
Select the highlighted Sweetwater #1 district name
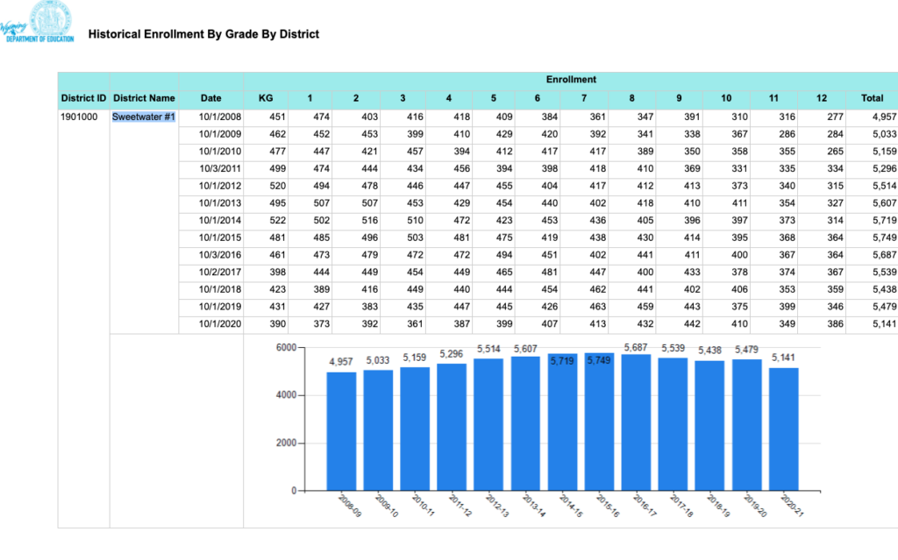point(143,117)
